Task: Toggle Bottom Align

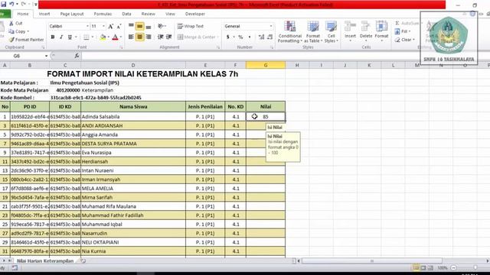Action: click(x=149, y=26)
